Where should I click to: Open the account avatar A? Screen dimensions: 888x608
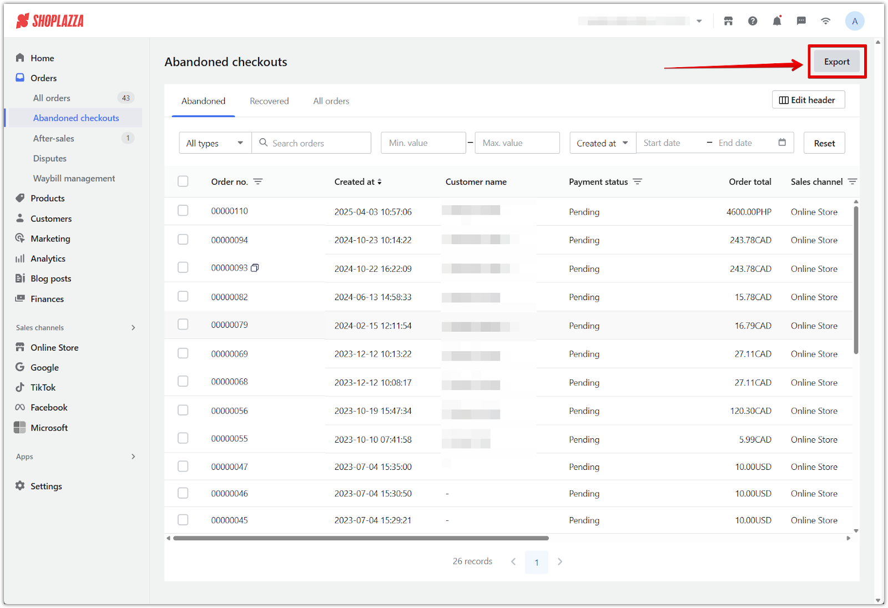tap(855, 21)
